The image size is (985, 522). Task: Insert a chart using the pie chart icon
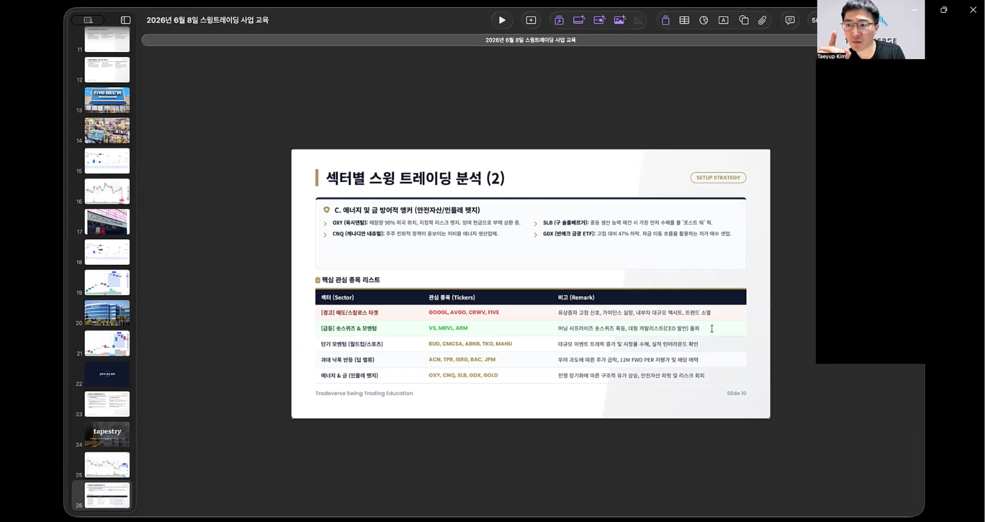[704, 20]
